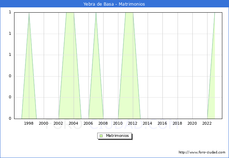Select the 2012 x-axis label

(x=133, y=123)
